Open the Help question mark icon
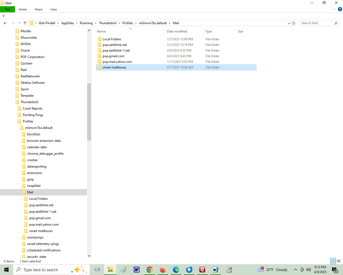Image resolution: width=343 pixels, height=275 pixels. (x=340, y=9)
